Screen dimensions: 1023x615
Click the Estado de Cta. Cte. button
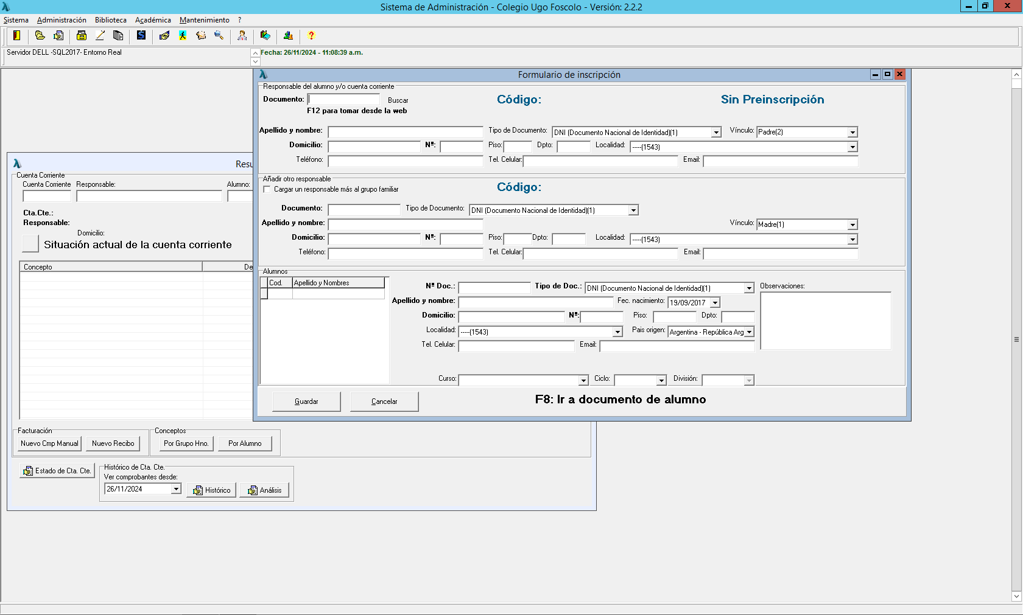pyautogui.click(x=57, y=471)
